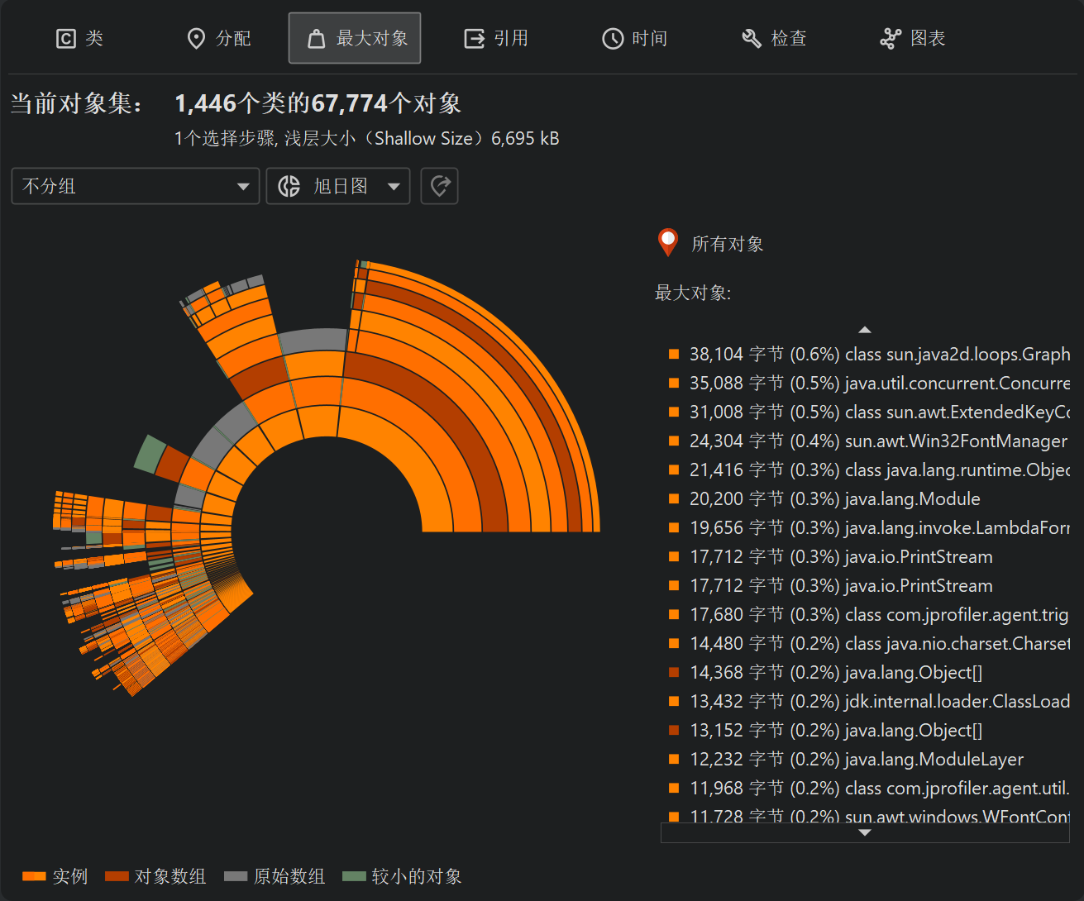Click the 实例 orange legend swatch
The height and width of the screenshot is (901, 1084).
[34, 876]
